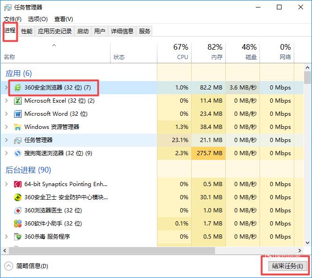Expand the Microsoft Excel process group
This screenshot has width=312, height=278.
(7, 101)
